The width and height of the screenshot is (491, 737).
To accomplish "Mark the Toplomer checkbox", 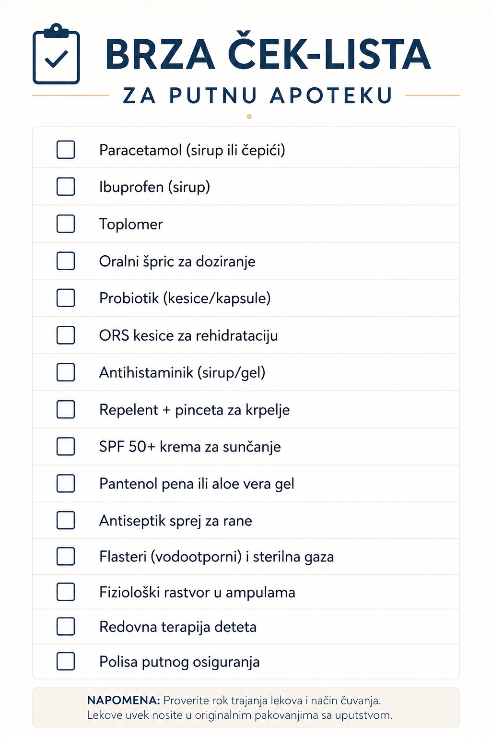I will pyautogui.click(x=66, y=224).
